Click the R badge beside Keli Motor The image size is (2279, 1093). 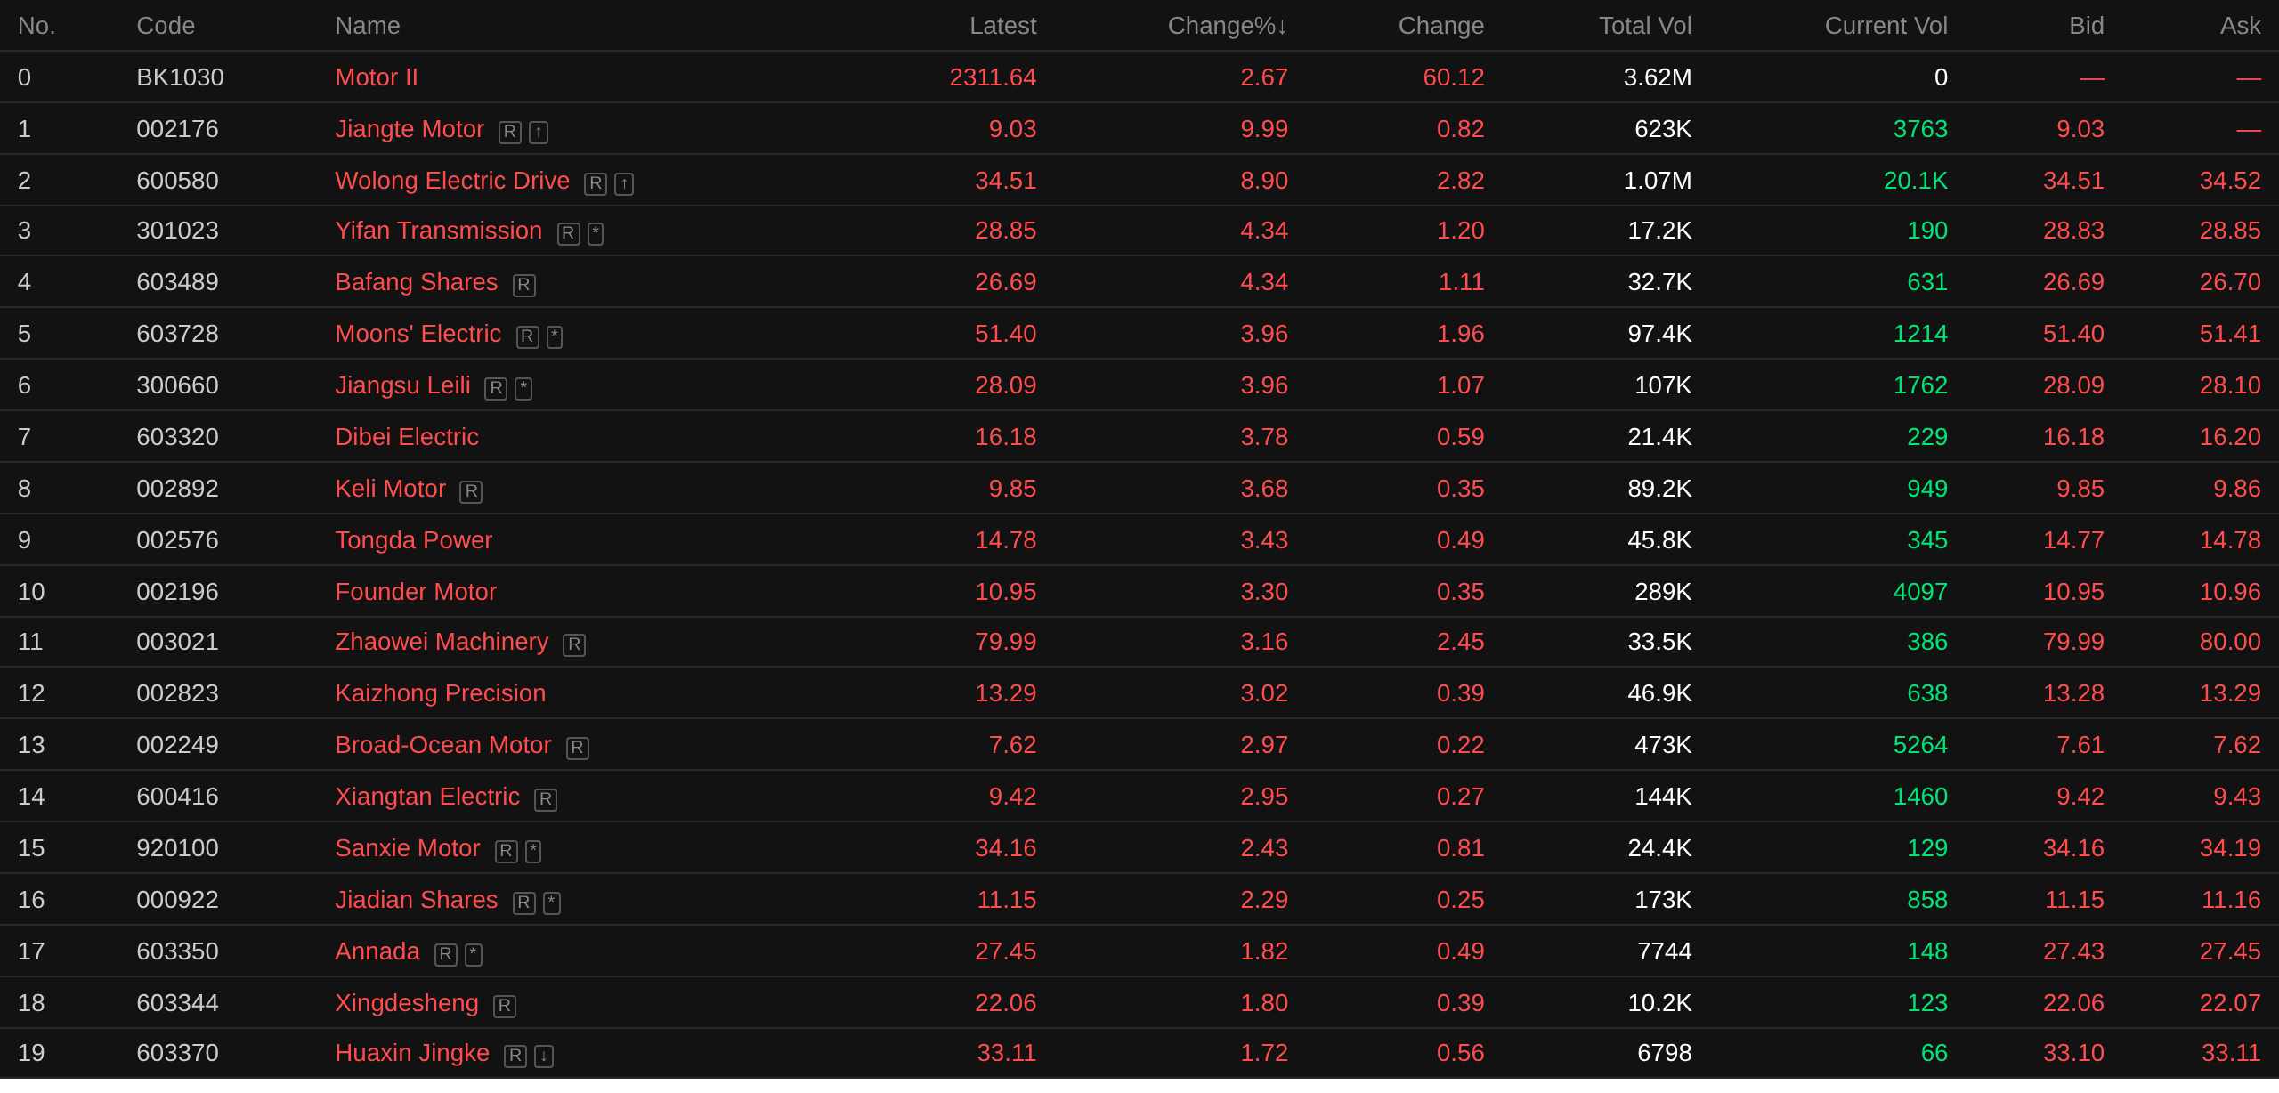(471, 491)
